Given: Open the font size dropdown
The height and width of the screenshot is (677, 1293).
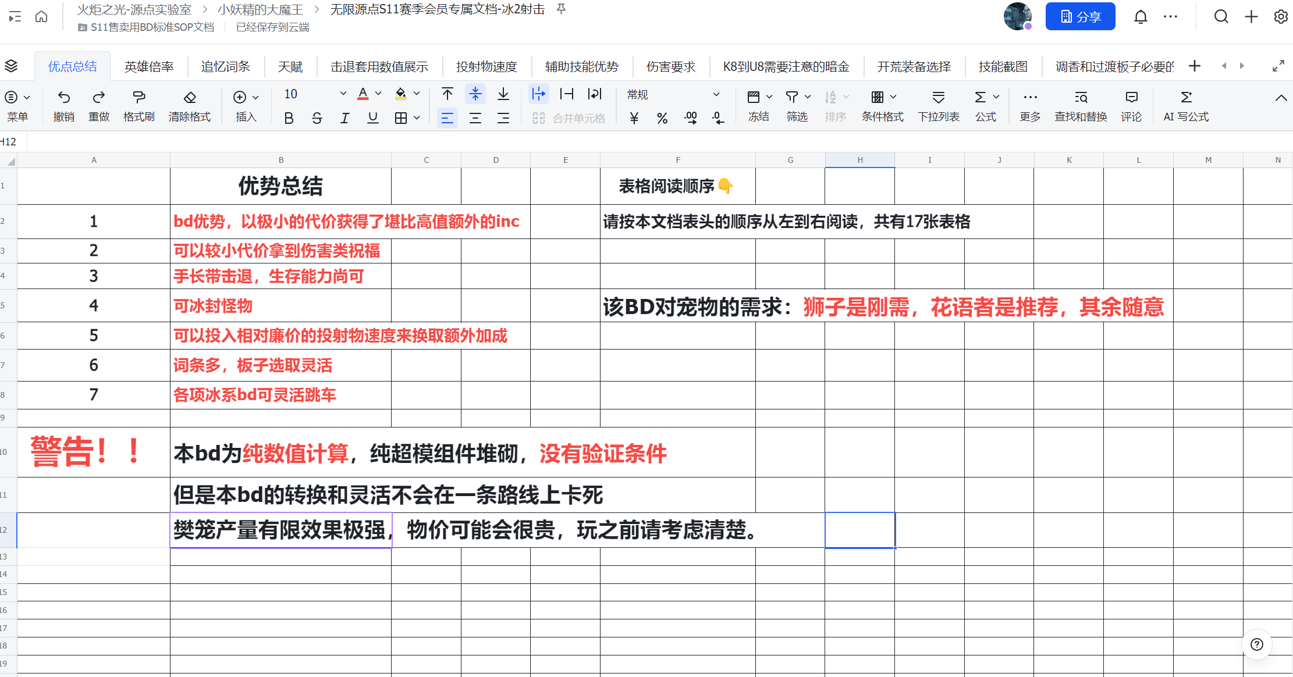Looking at the screenshot, I should tap(343, 94).
